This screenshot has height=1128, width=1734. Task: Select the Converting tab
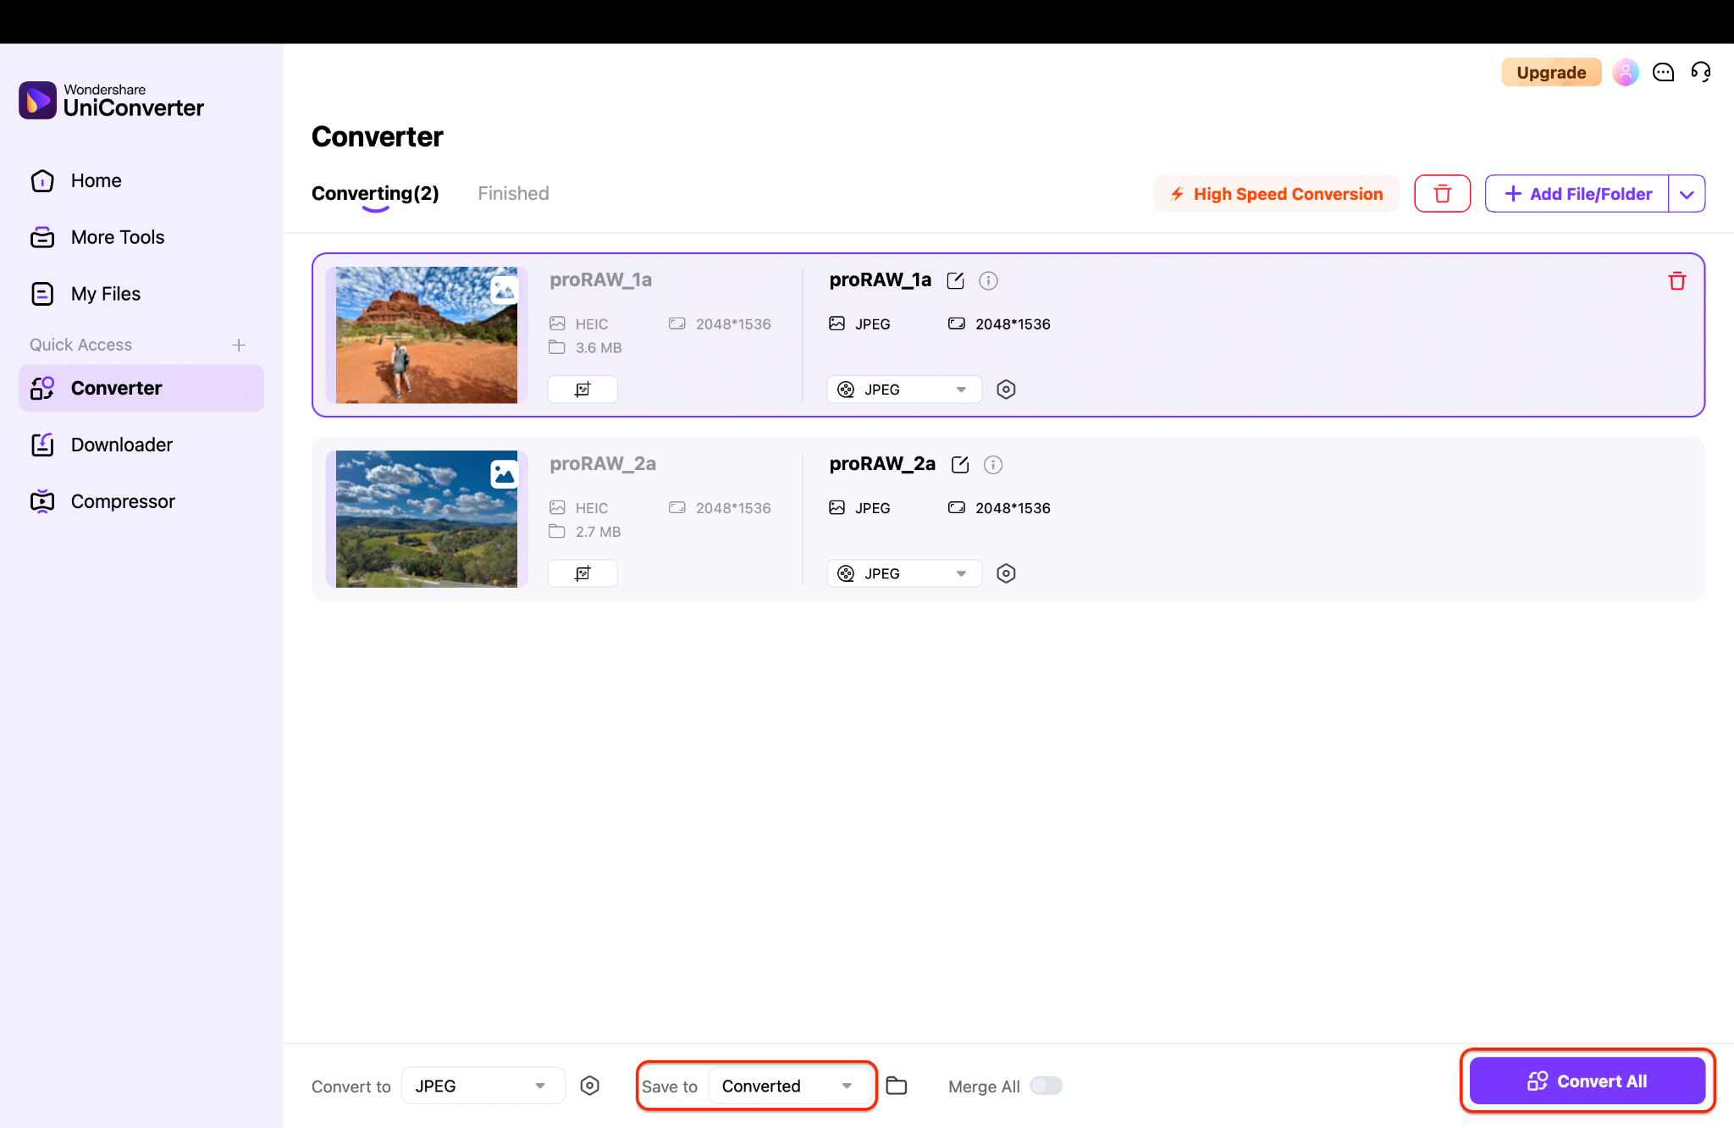click(x=374, y=193)
